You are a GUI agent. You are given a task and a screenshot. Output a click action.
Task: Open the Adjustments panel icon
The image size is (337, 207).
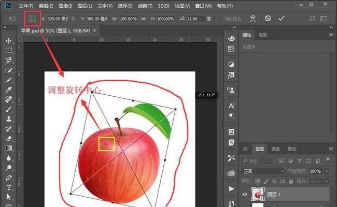pyautogui.click(x=231, y=64)
